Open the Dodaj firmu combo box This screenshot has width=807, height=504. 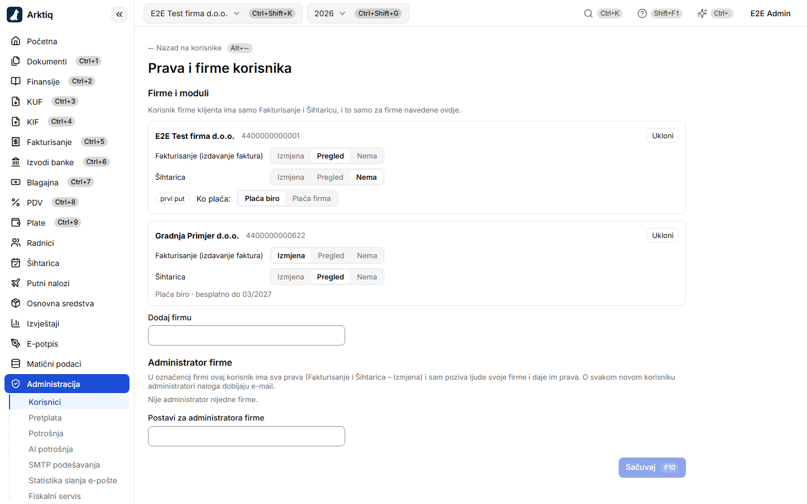[247, 335]
